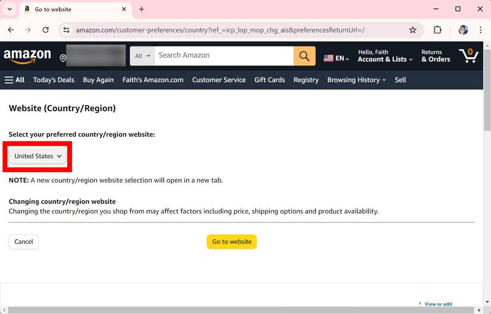Screen dimensions: 491x314
Task: Close the Go to website tab
Action: 124,10
